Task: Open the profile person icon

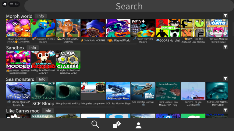Action: 139,125
